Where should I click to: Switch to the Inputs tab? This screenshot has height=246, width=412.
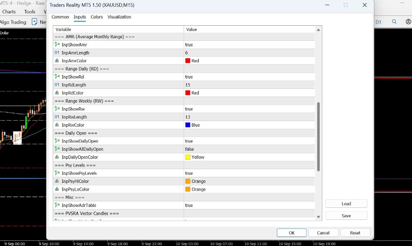pos(80,17)
